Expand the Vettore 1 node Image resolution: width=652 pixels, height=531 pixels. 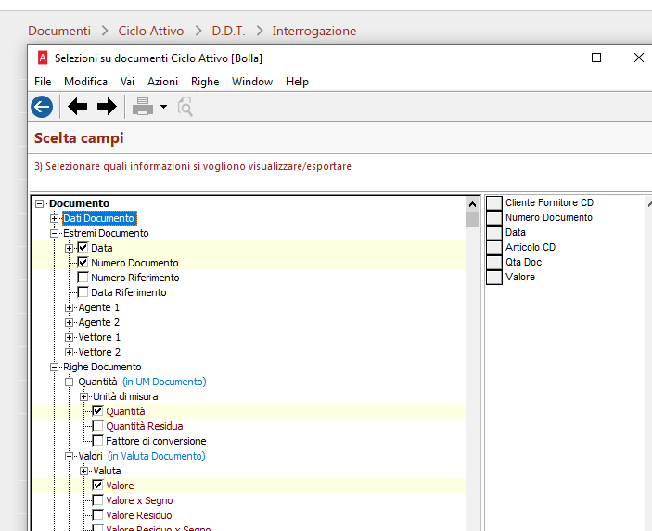click(x=69, y=338)
